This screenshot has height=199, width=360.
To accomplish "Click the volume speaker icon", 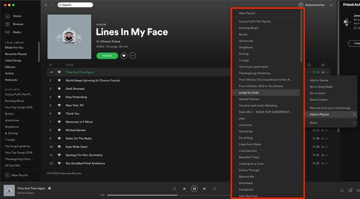I will click(x=358, y=190).
